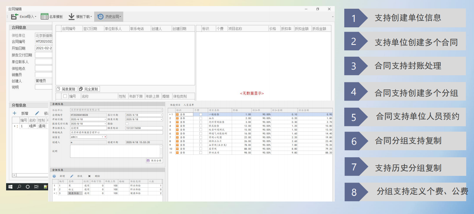Viewport: 474px width, 214px height.
Task: Click the 完全复制 duplicate icon
Action: [x=81, y=89]
